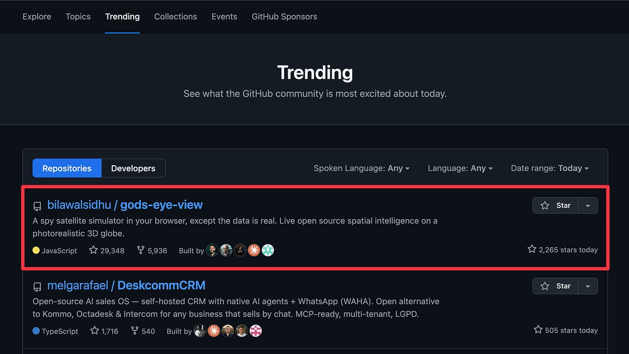
Task: Click the "Trending" page heading
Action: tap(315, 72)
